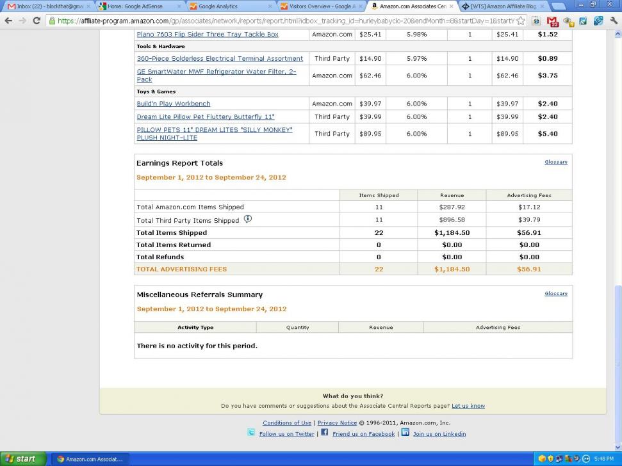622x466 pixels.
Task: Open the Gmail checker extension showing 22
Action: [553, 21]
